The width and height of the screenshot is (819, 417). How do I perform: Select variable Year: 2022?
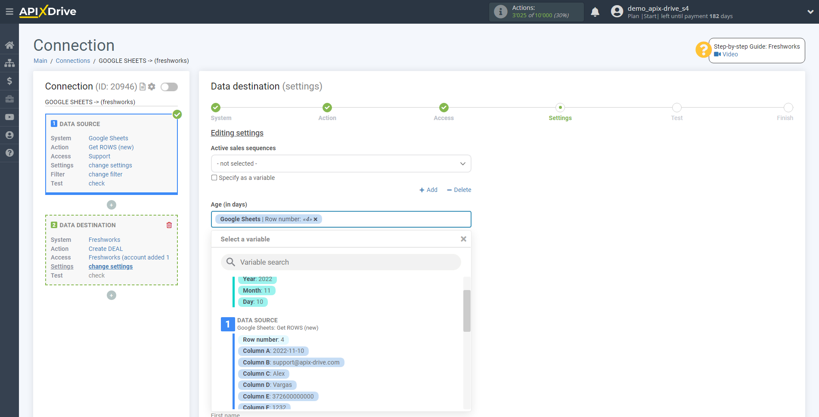[257, 279]
